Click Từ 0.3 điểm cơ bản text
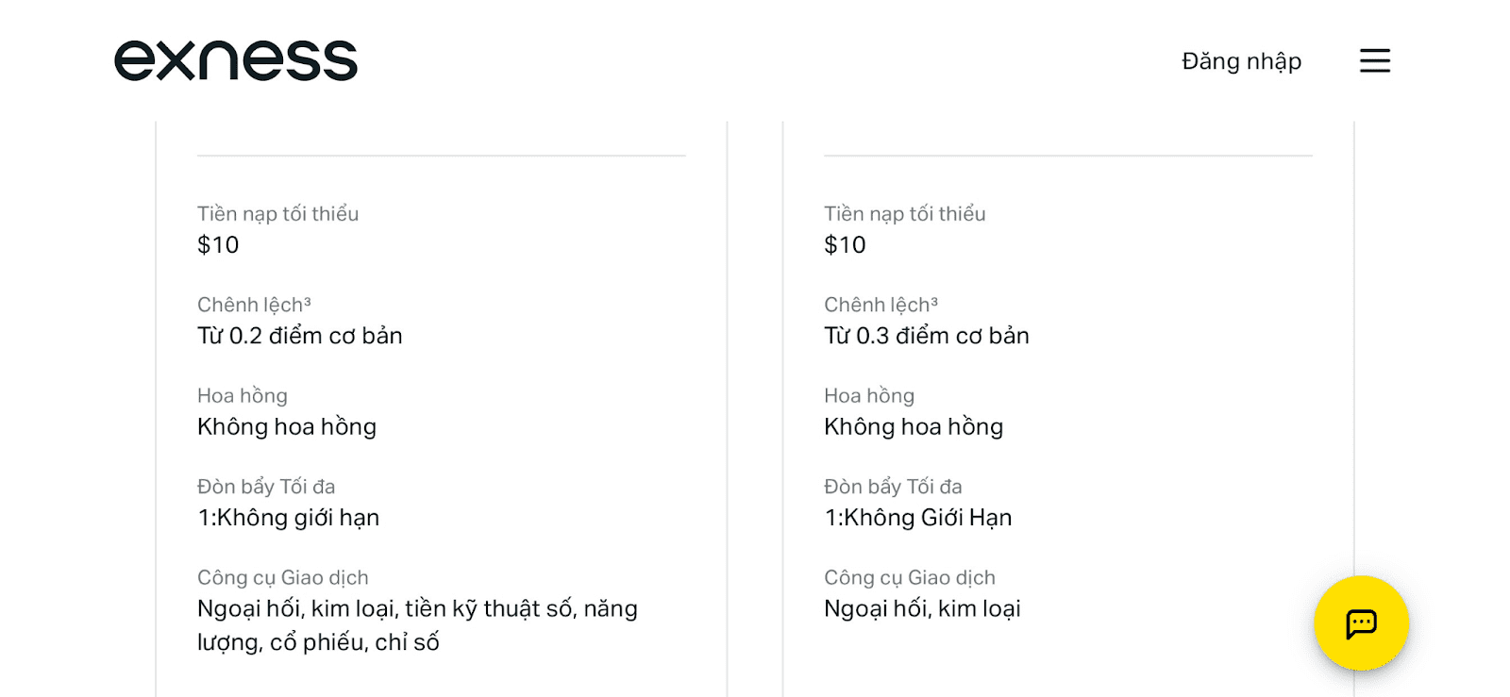This screenshot has width=1510, height=697. pyautogui.click(x=926, y=335)
